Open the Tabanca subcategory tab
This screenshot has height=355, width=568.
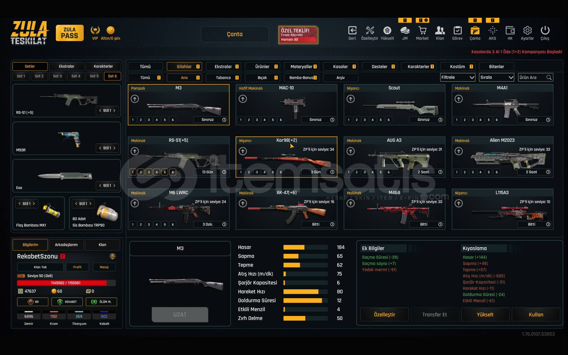[x=224, y=78]
